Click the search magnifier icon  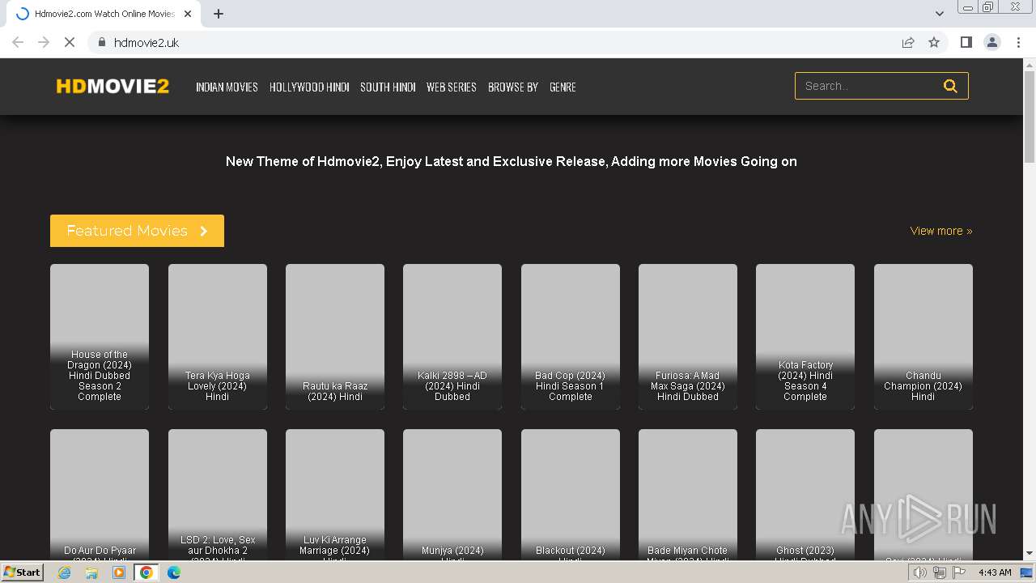[950, 86]
